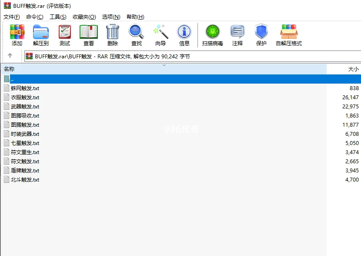The width and height of the screenshot is (361, 256).
Task: Click size value 11,877
Action: point(351,125)
